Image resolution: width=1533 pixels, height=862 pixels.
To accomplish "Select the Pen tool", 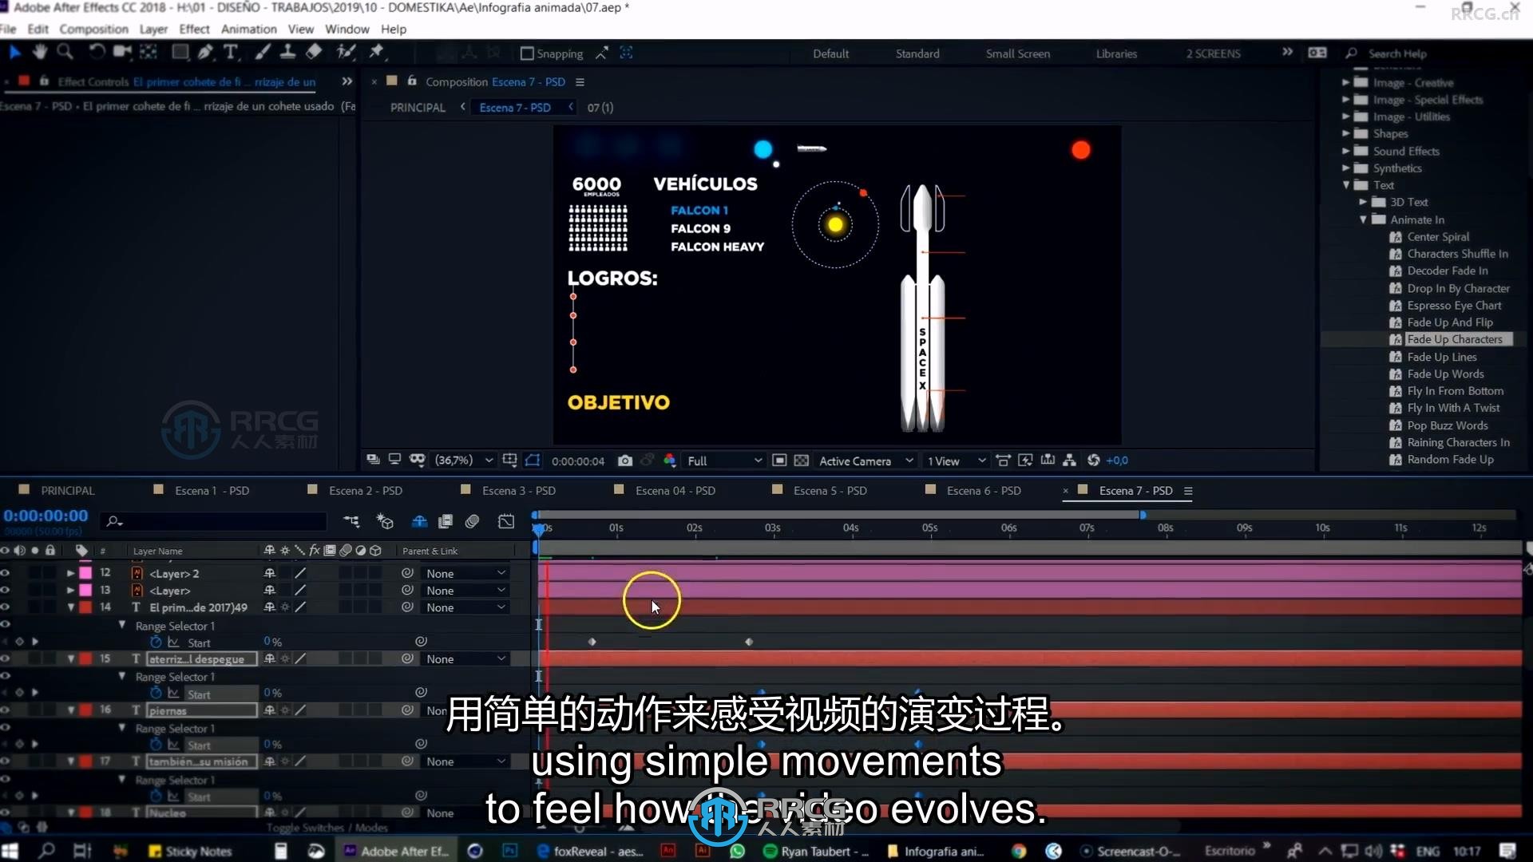I will [x=205, y=53].
